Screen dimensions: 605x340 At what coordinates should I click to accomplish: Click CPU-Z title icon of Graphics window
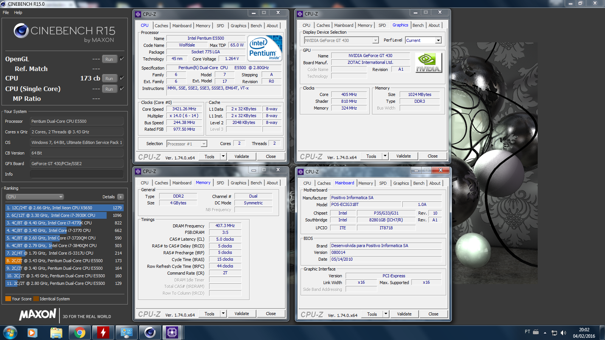coord(300,14)
